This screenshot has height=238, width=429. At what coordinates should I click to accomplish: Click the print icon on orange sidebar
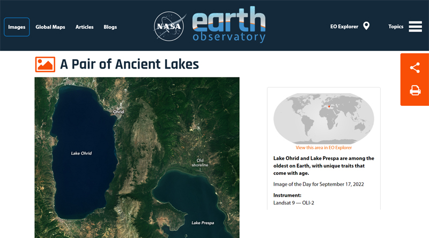(415, 90)
